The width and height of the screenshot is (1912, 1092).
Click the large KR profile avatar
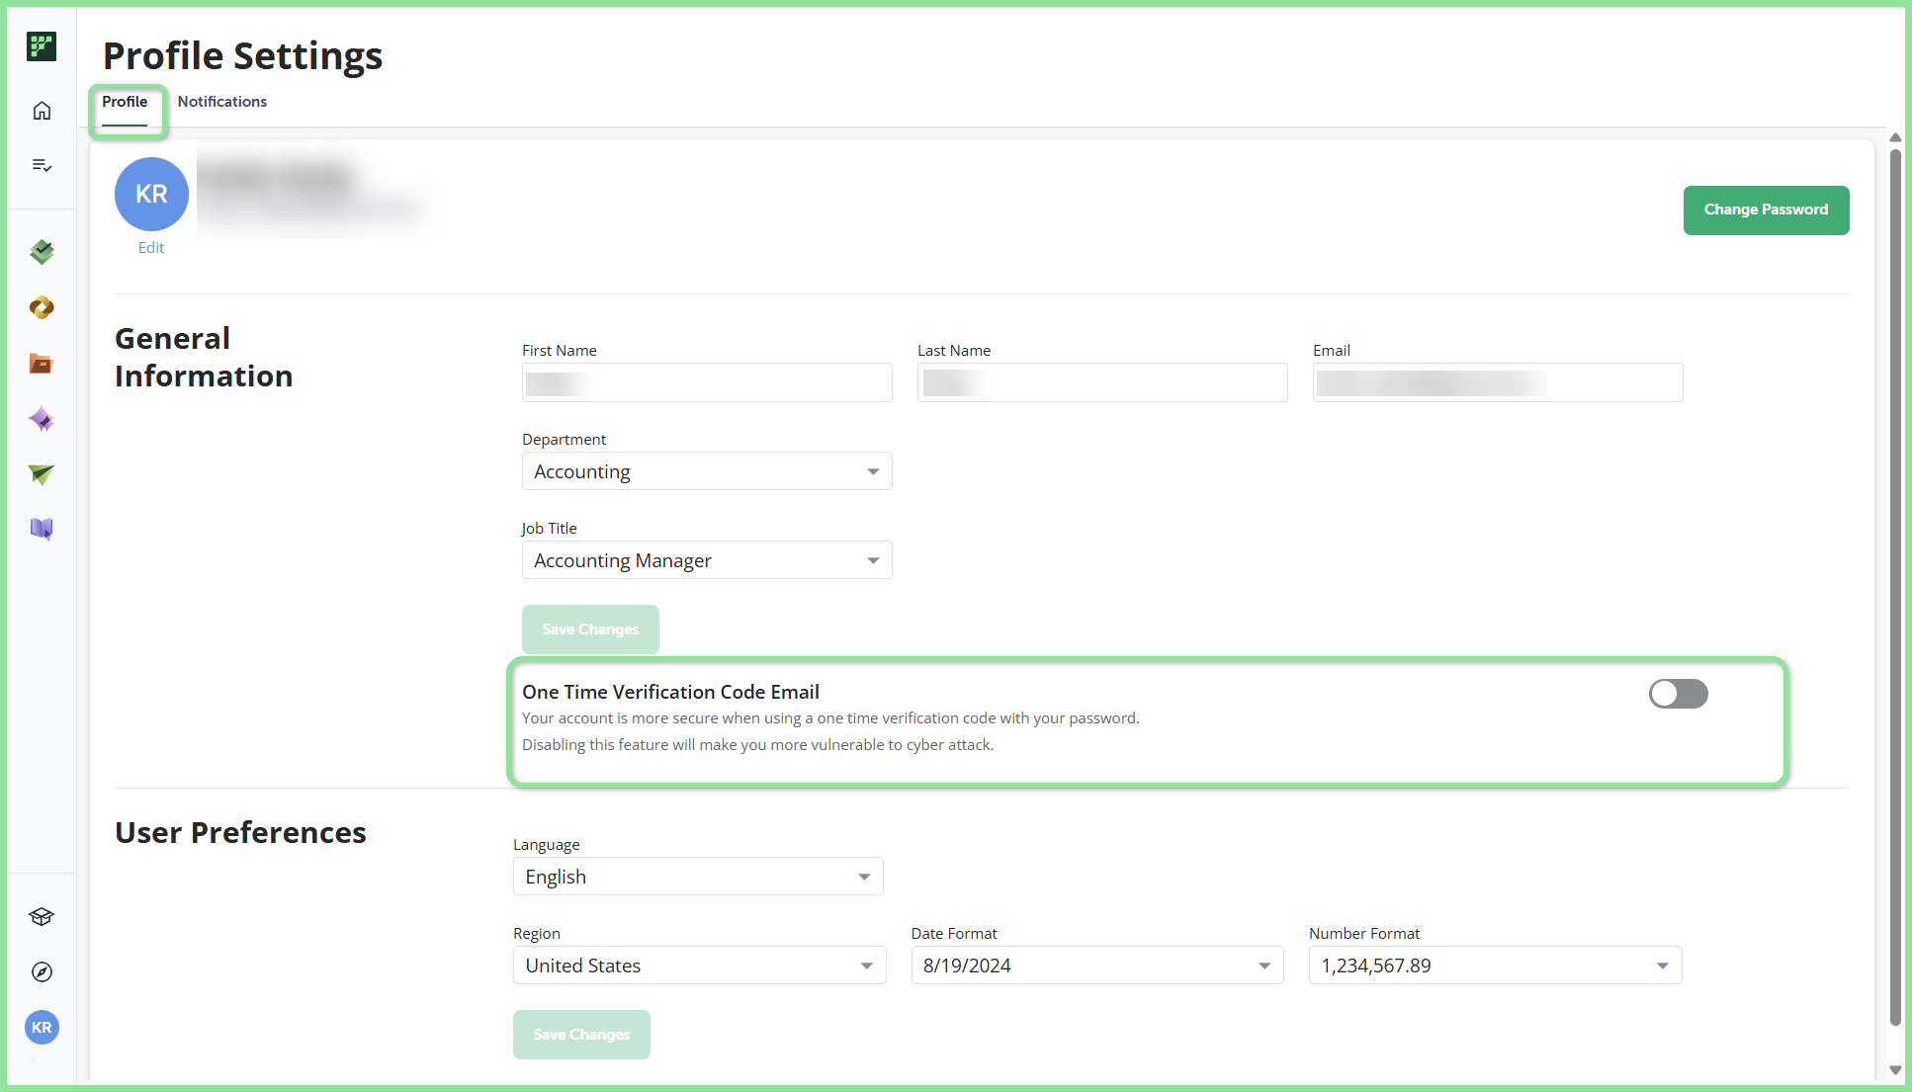click(x=151, y=194)
